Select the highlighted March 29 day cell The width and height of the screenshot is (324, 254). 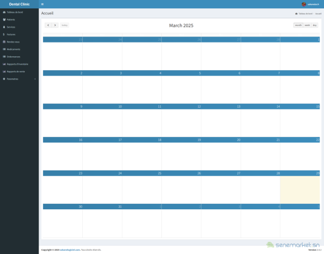(x=300, y=190)
